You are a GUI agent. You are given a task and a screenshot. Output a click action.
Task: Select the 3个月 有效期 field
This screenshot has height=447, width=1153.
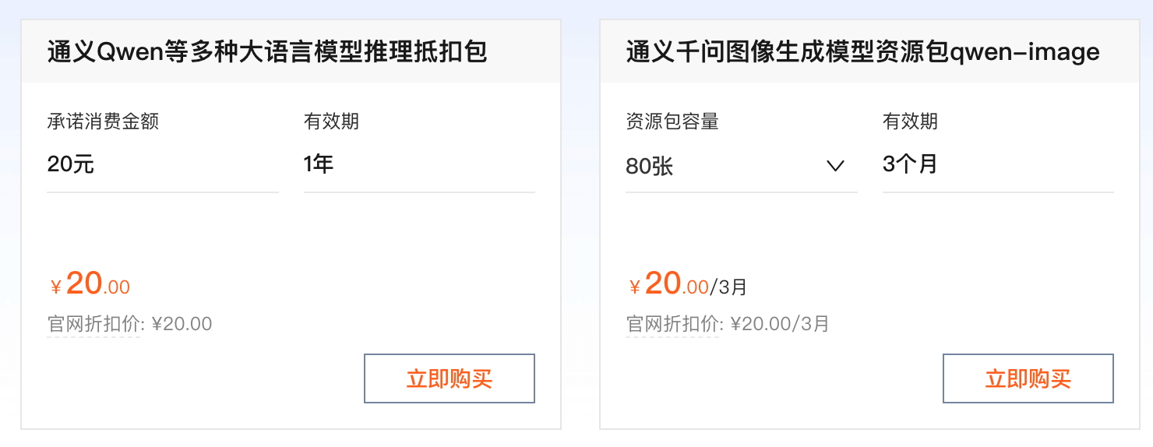pyautogui.click(x=997, y=164)
